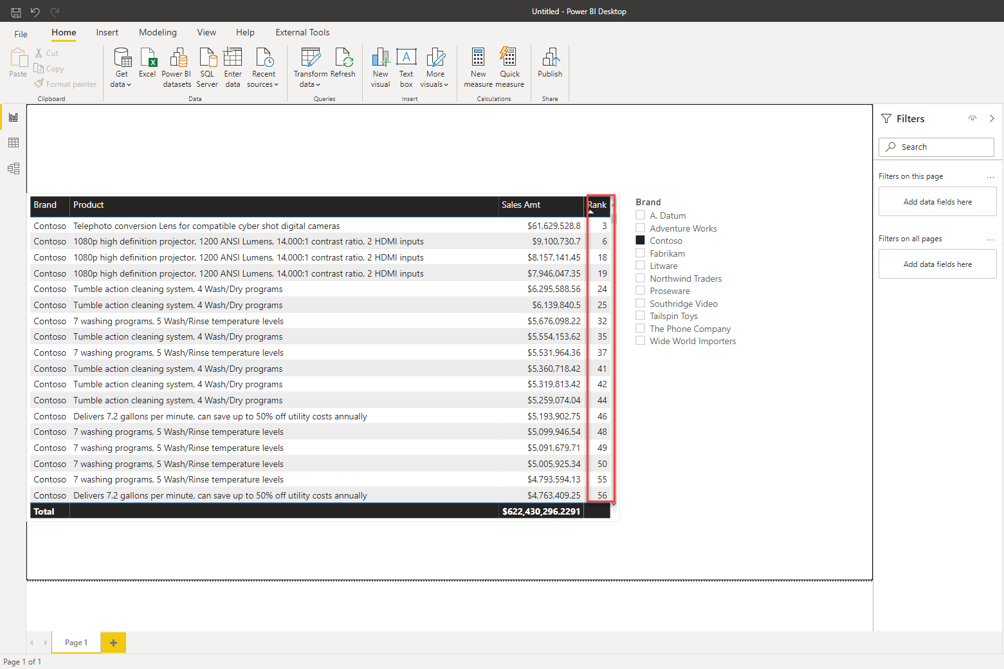
Task: Check the Fabrikam brand checkbox
Action: [x=640, y=253]
